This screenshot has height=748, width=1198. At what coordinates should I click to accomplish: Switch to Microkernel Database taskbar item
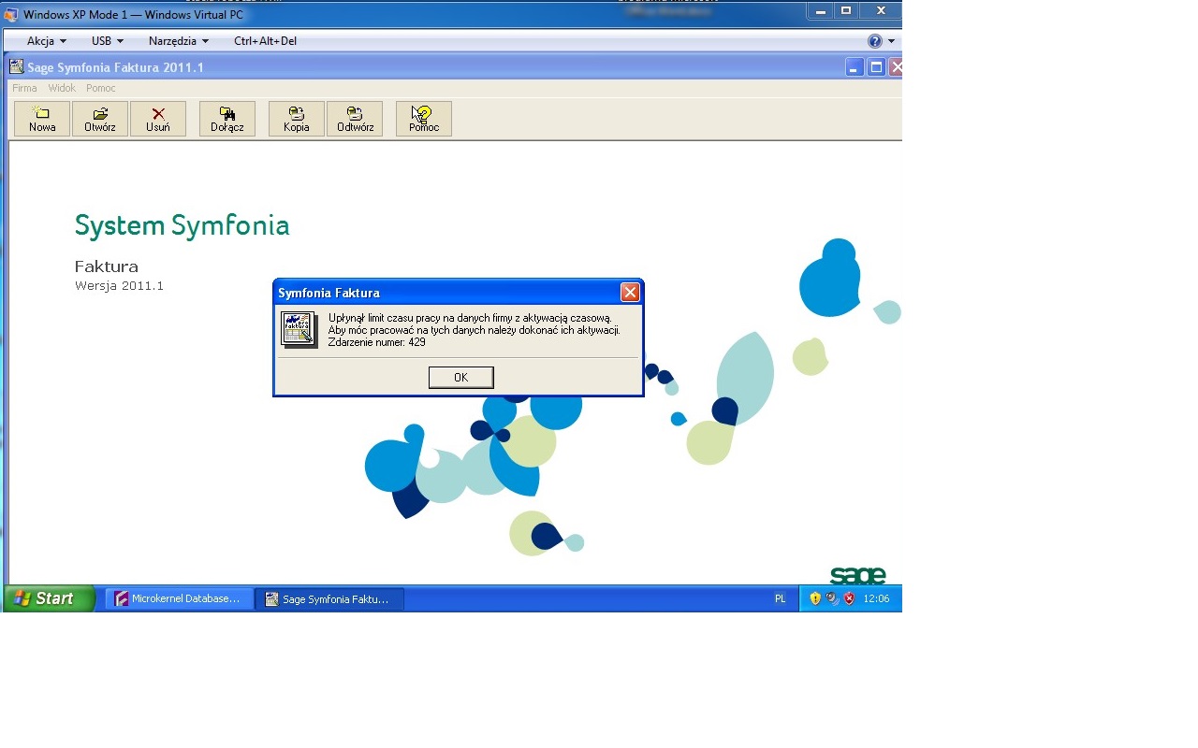pyautogui.click(x=178, y=598)
